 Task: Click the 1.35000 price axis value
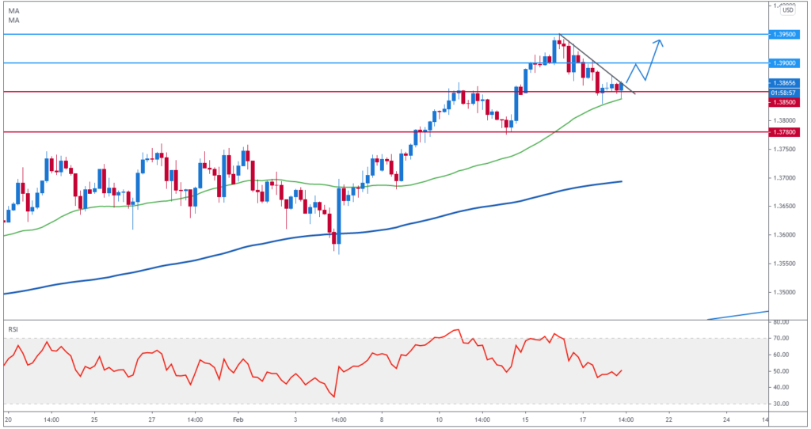click(x=784, y=292)
